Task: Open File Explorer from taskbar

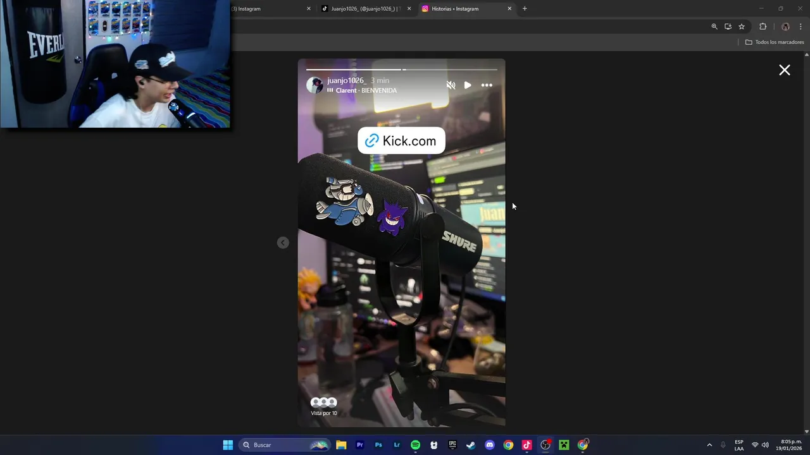Action: 341,445
